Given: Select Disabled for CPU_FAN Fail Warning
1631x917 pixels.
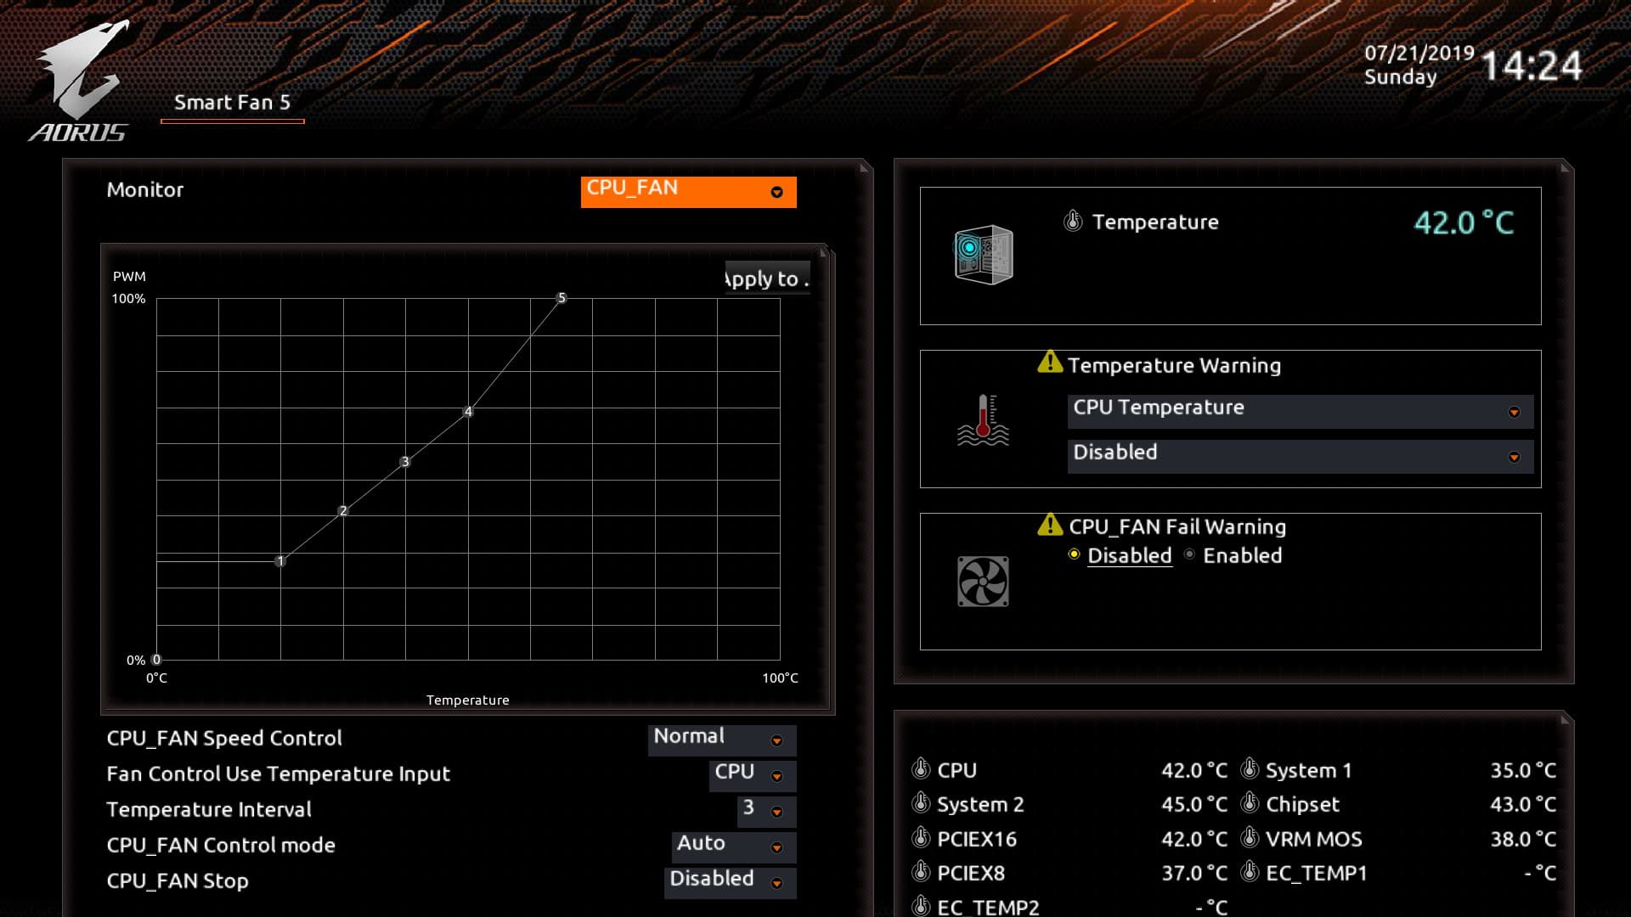Looking at the screenshot, I should pos(1074,554).
